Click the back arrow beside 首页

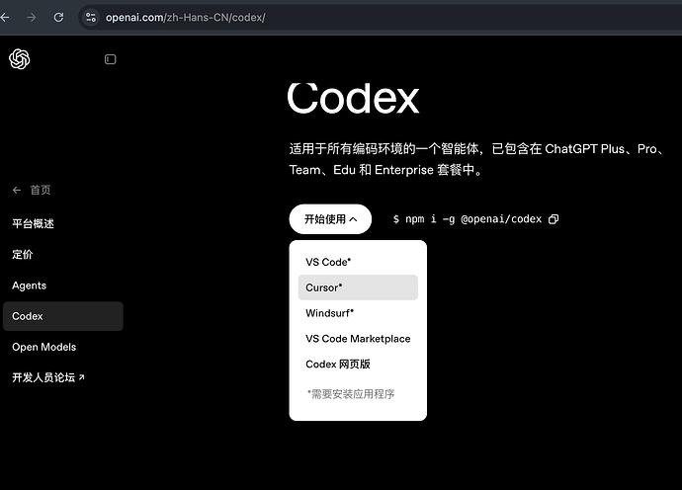point(17,190)
